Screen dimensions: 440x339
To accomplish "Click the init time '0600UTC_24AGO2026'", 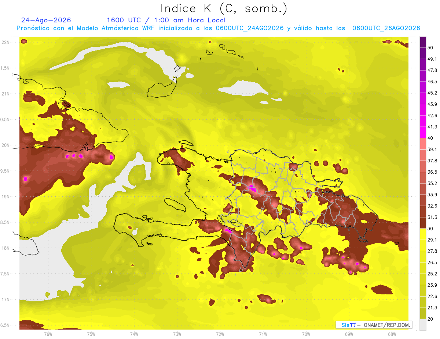I will [x=250, y=28].
